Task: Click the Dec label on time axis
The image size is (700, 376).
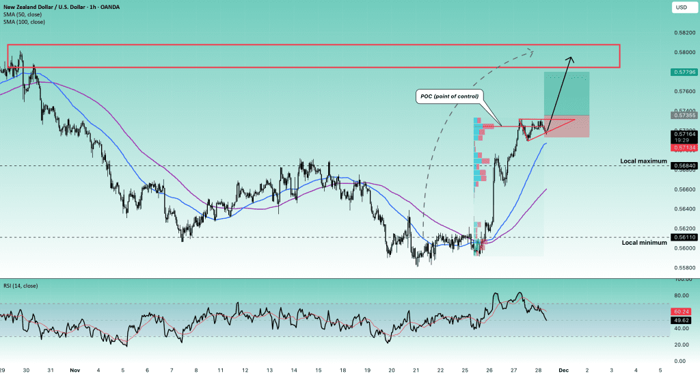Action: click(x=563, y=369)
